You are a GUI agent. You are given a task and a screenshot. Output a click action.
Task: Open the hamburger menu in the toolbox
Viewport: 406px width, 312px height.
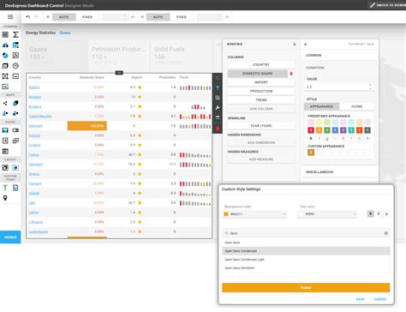click(10, 17)
